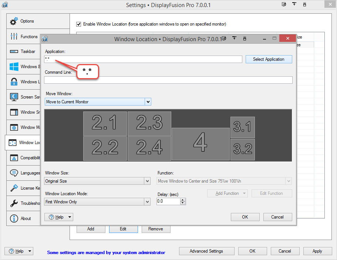This screenshot has width=337, height=260.
Task: Select monitor 4 in the layout
Action: [200, 144]
